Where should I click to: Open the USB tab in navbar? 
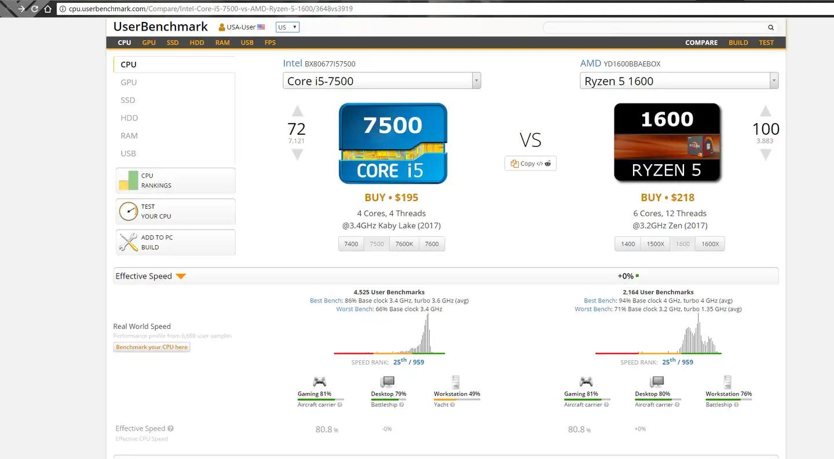pyautogui.click(x=247, y=43)
